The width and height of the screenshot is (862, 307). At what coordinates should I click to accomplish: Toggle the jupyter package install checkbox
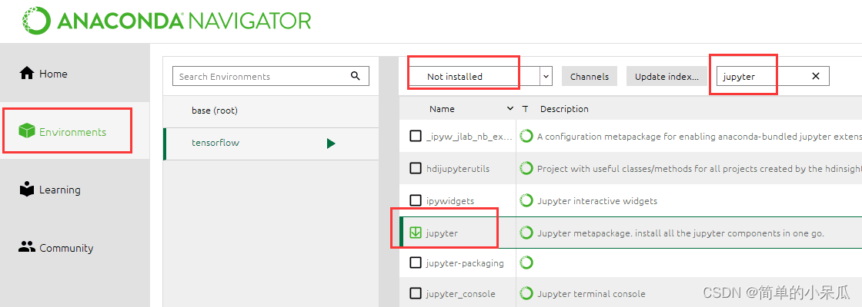point(416,233)
